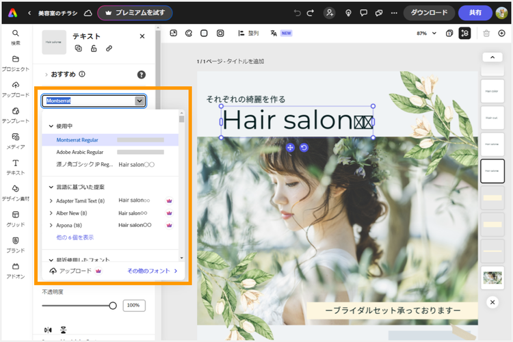Open プロジェクト in the left sidebar
Viewport: 513px width, 342px height.
[x=15, y=64]
